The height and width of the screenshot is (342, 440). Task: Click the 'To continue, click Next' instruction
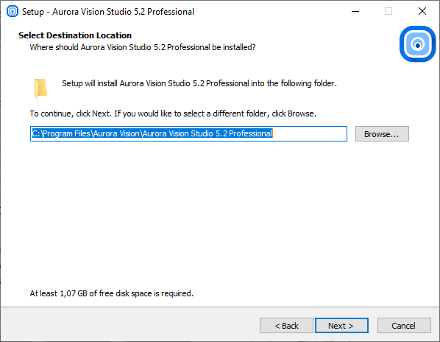[x=173, y=114]
